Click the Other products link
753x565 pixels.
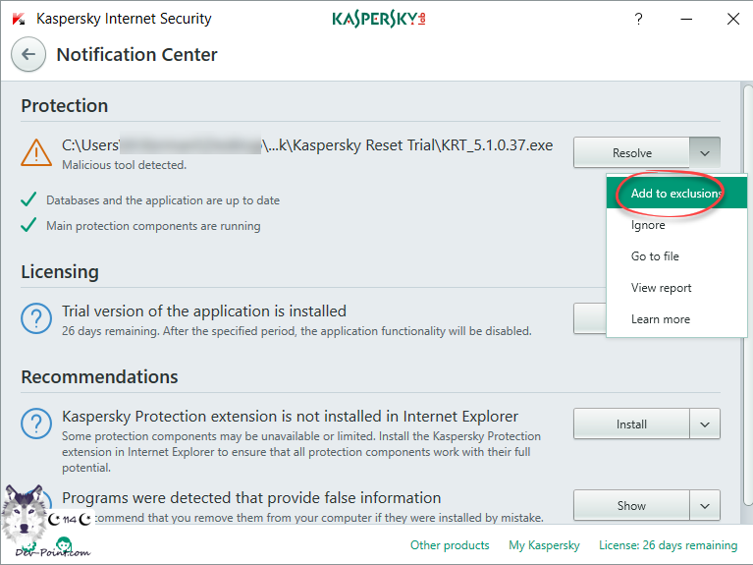click(x=450, y=545)
